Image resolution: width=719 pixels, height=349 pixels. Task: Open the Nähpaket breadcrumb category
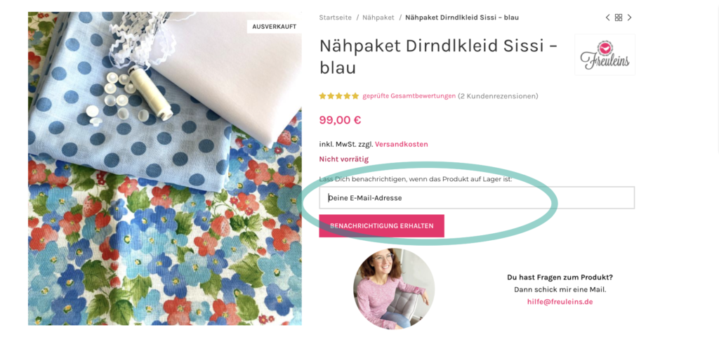click(377, 18)
